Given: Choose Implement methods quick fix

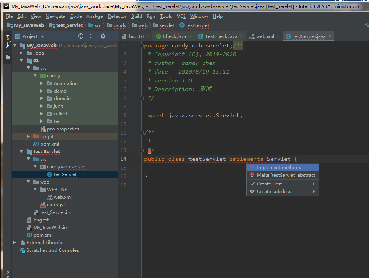Looking at the screenshot, I should click(283, 167).
